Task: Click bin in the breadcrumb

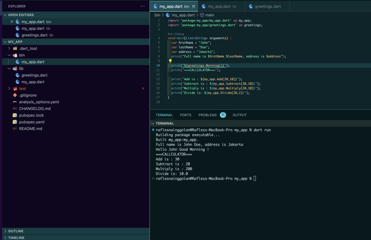Action: (x=157, y=15)
